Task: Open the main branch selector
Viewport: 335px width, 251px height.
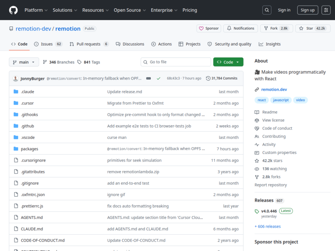Action: [x=24, y=62]
